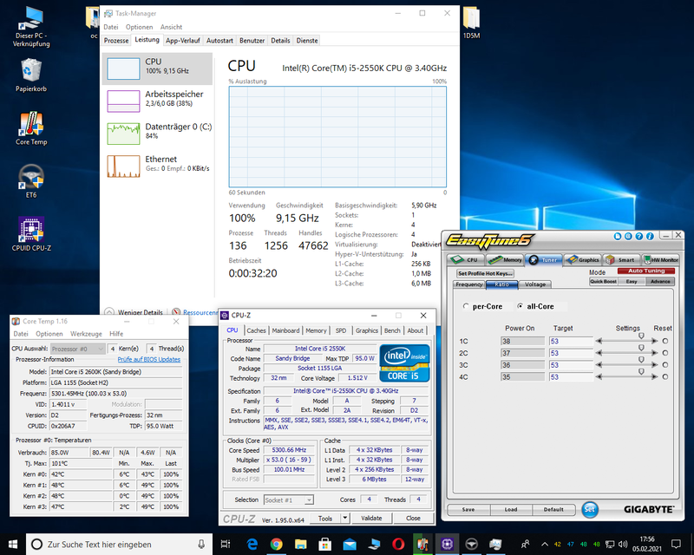Click the Reset radio for 2C row
This screenshot has width=694, height=555.
coord(665,353)
